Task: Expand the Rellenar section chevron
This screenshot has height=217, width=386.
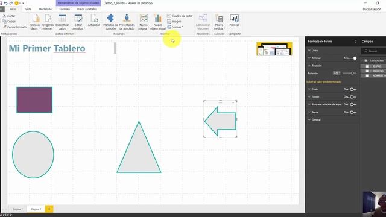Action: pos(309,58)
